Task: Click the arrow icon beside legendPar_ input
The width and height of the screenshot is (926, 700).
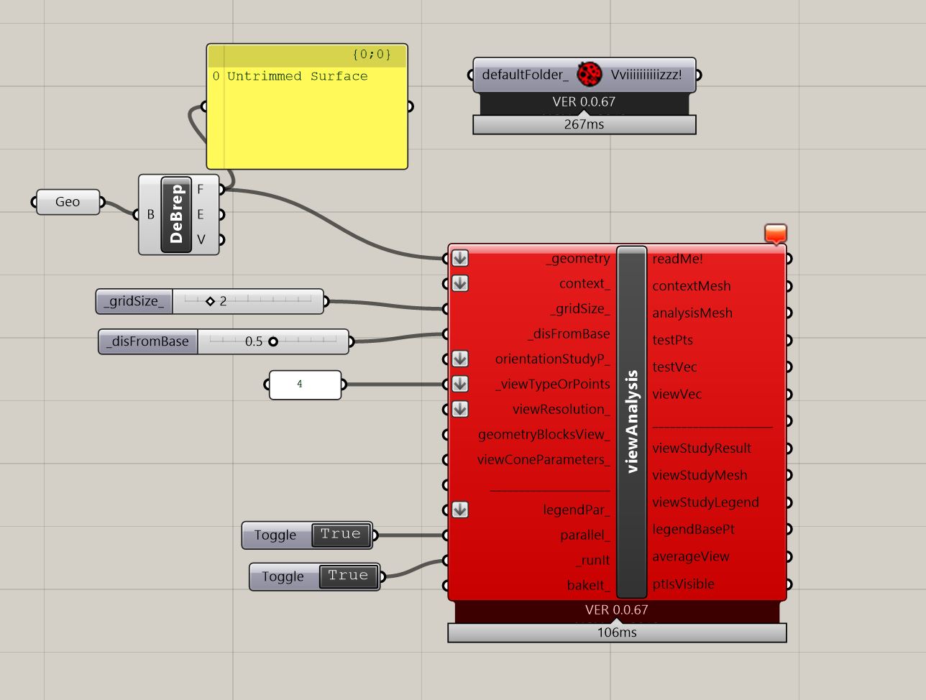Action: pos(460,510)
